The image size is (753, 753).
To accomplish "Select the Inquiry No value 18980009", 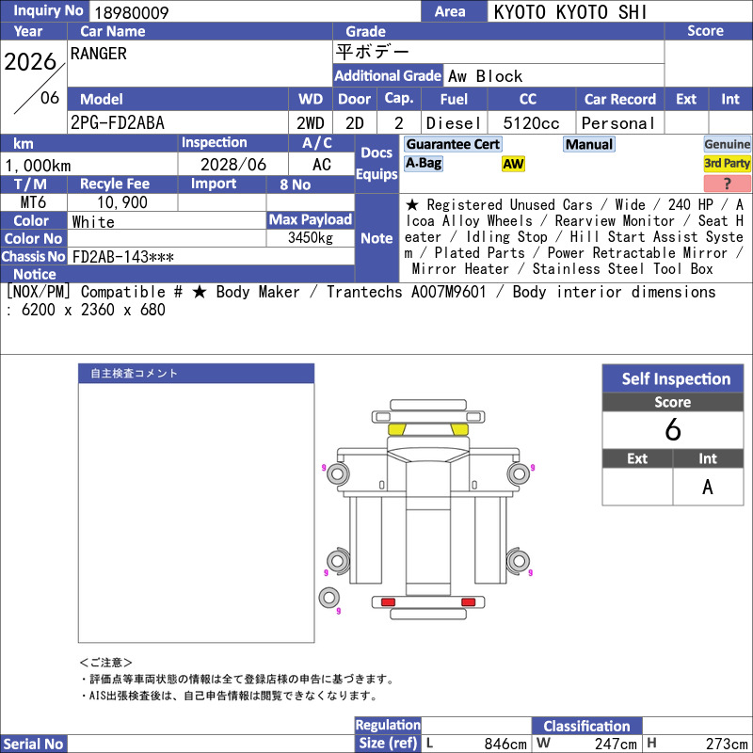I will coord(132,12).
